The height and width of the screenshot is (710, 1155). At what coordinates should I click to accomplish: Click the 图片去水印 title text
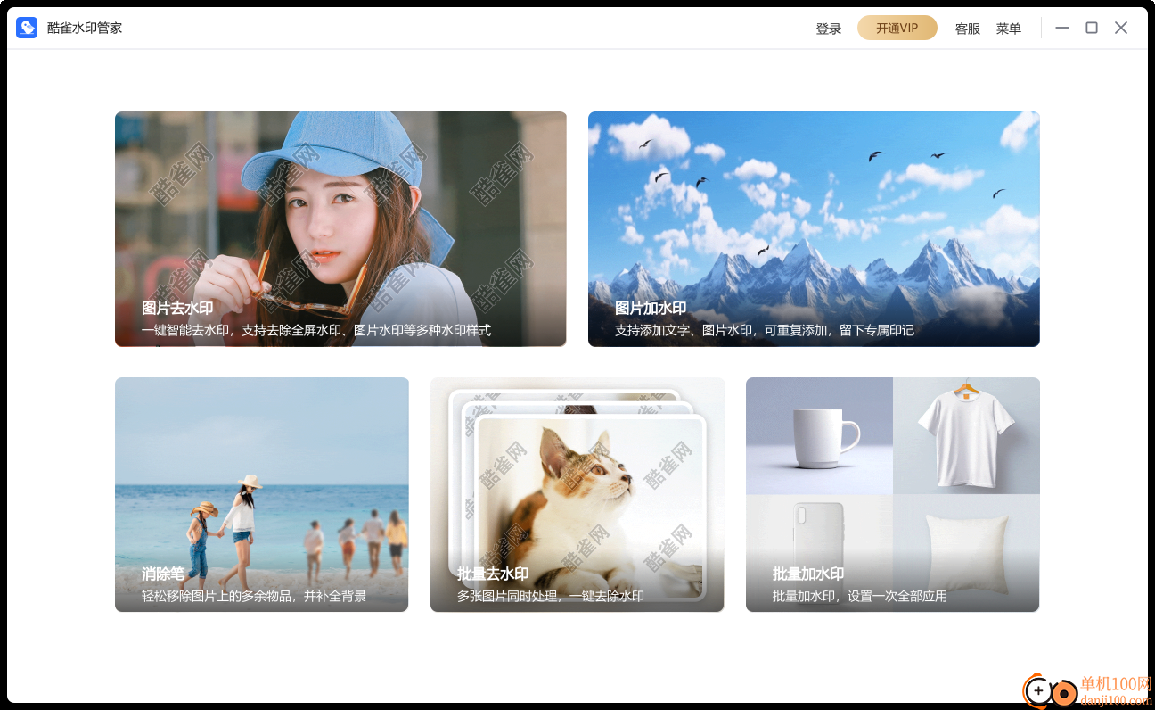(177, 308)
